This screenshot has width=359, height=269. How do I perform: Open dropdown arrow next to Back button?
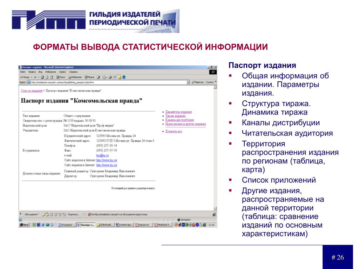tap(31, 77)
